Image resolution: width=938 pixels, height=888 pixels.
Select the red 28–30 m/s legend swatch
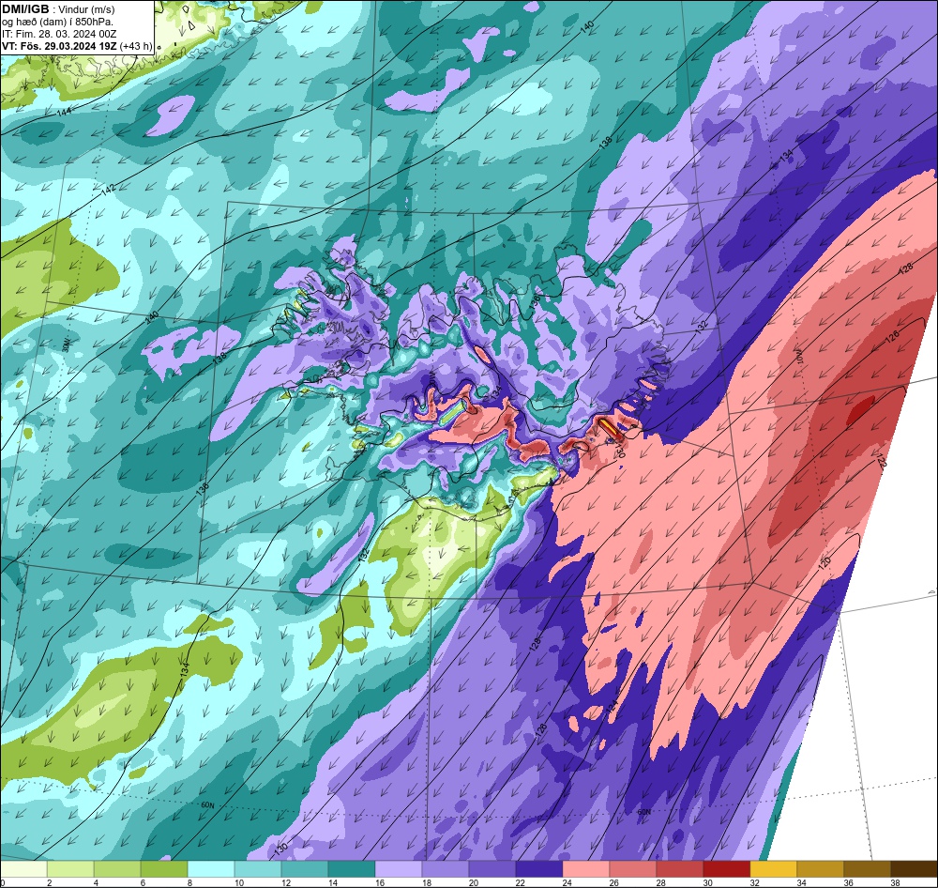tap(679, 868)
